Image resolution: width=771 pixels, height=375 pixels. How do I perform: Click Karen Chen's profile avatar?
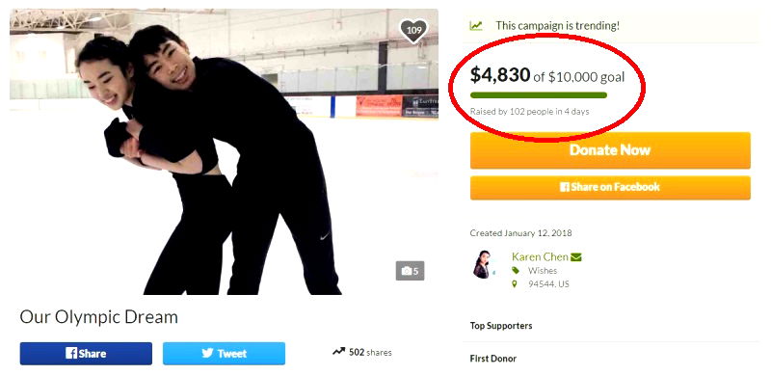(481, 264)
